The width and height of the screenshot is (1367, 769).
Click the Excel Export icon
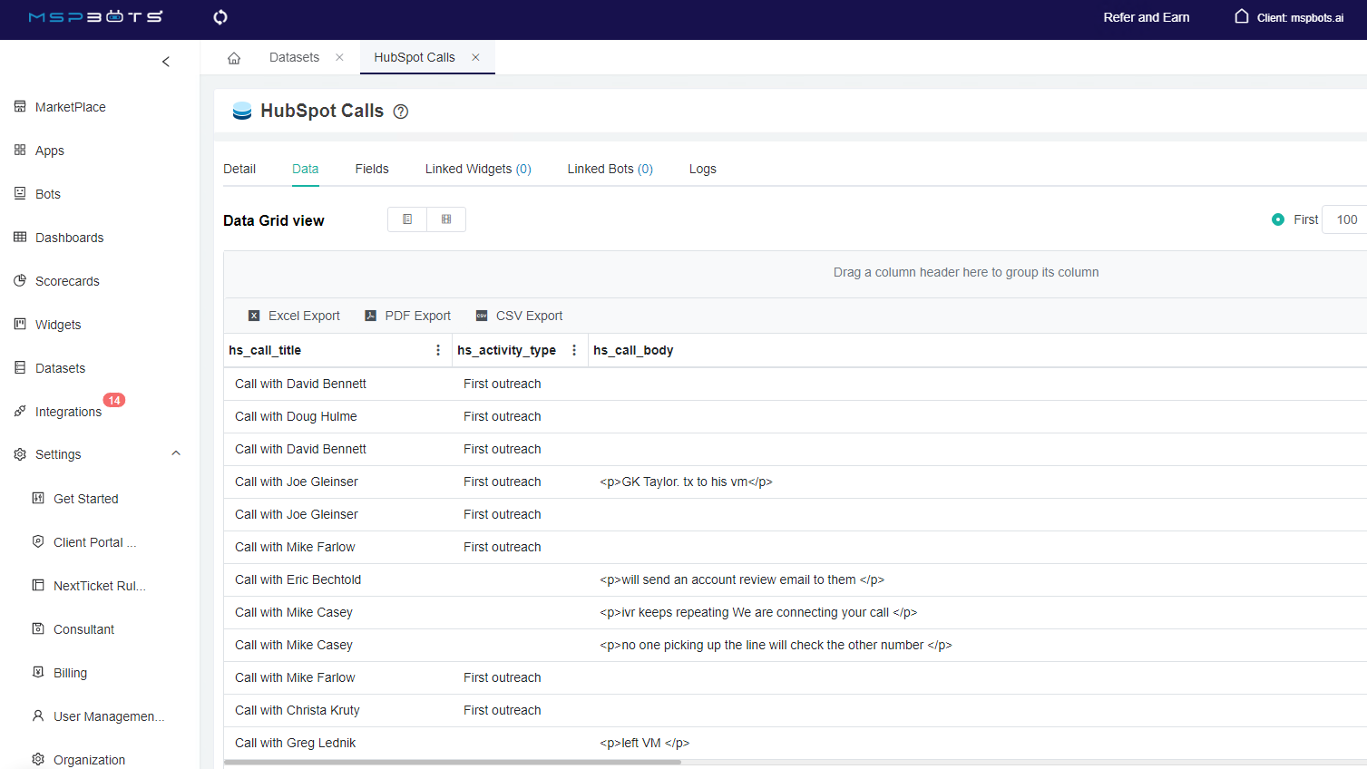pos(254,316)
